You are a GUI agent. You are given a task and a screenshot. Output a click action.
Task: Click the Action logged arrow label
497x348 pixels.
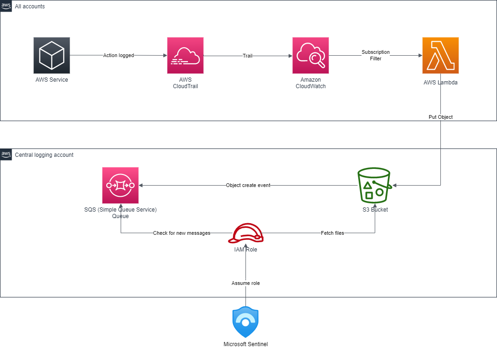pos(119,55)
